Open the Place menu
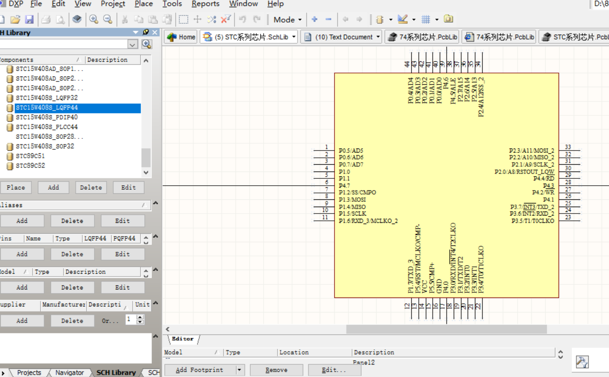 point(144,4)
